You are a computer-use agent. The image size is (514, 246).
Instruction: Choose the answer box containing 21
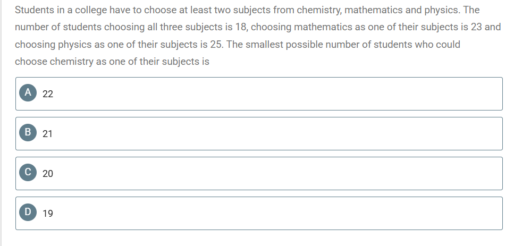(259, 134)
